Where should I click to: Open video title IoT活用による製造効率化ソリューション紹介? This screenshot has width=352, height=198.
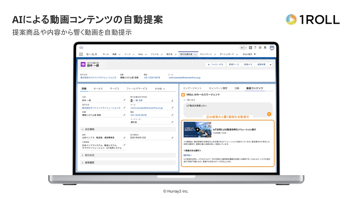[234, 129]
